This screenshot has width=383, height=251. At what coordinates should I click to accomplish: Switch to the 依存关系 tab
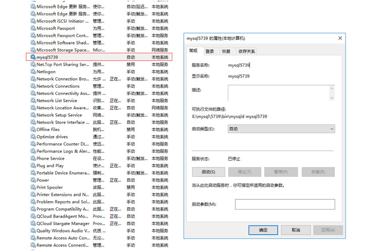coord(246,52)
